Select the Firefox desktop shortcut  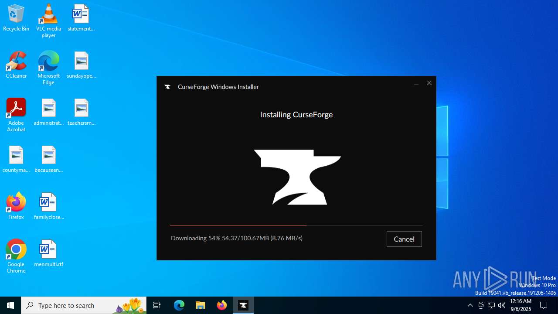coord(16,206)
